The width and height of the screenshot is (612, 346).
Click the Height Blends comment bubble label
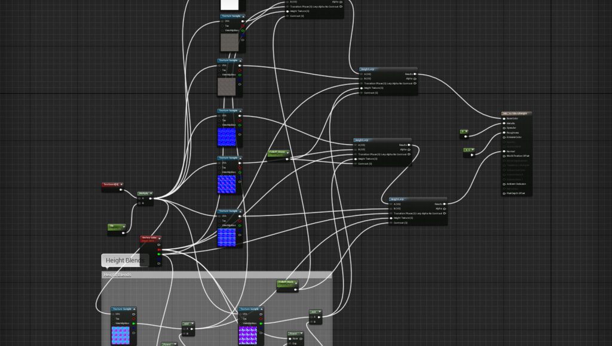(124, 260)
